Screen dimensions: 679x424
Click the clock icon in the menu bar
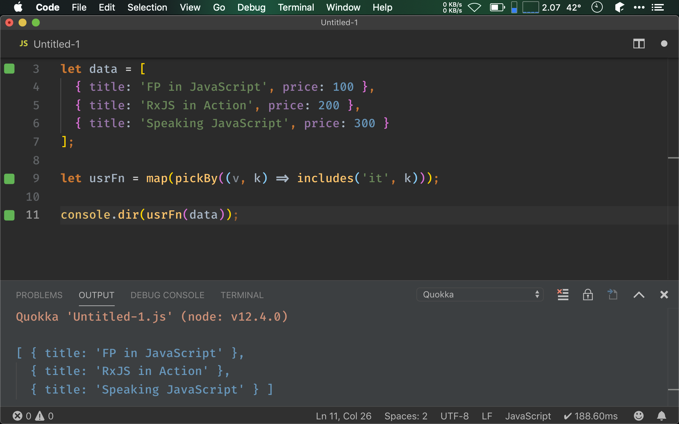pyautogui.click(x=597, y=7)
